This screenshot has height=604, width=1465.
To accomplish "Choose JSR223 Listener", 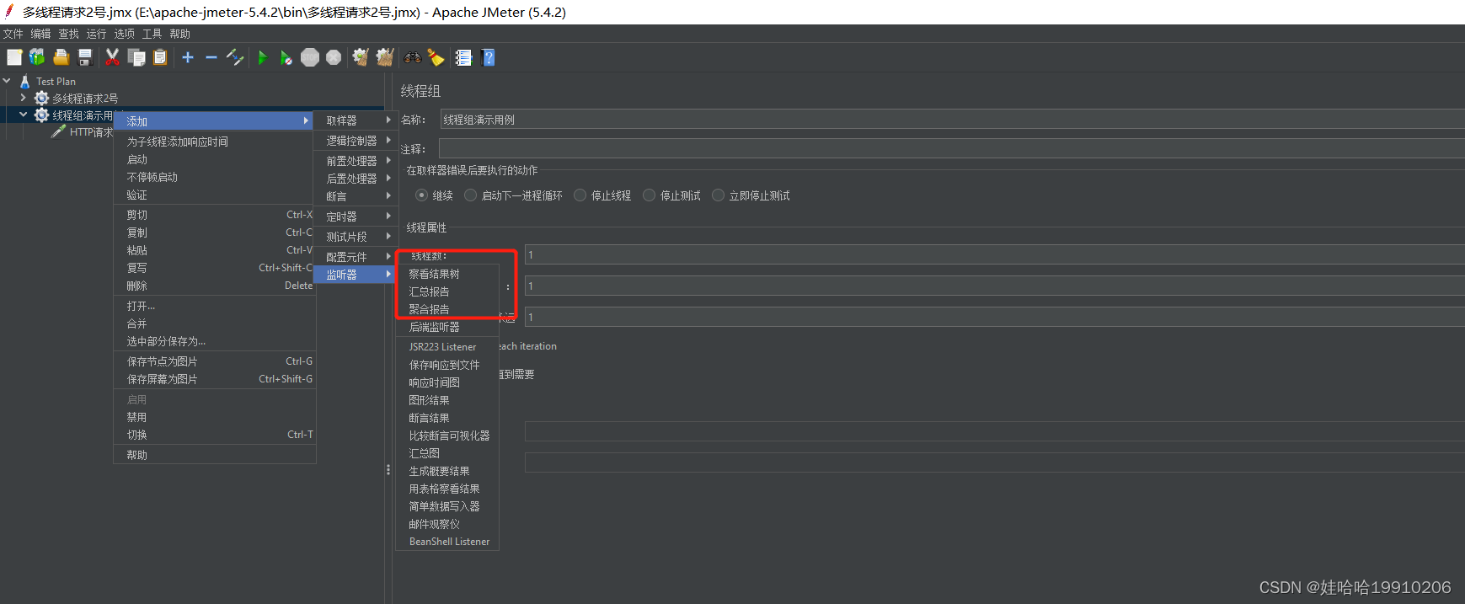I will [447, 347].
